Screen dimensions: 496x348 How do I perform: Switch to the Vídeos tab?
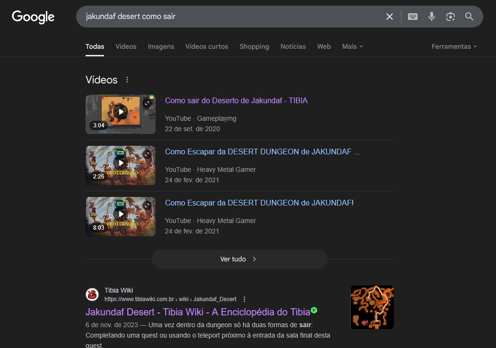tap(126, 46)
